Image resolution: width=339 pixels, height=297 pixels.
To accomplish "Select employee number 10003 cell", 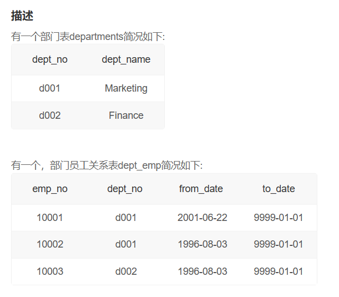I will 50,271.
